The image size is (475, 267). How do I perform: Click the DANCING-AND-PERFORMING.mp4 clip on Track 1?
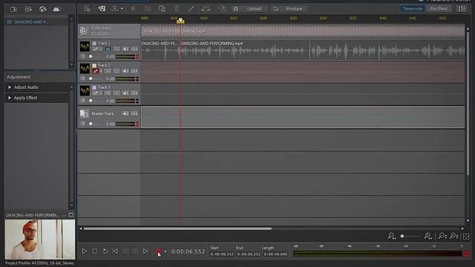pos(322,50)
